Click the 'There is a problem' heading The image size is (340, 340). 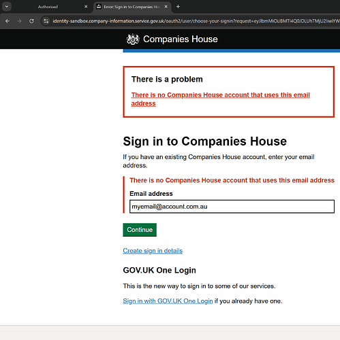click(x=167, y=80)
